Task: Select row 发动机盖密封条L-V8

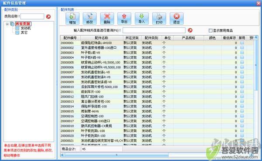Action: coord(157,72)
